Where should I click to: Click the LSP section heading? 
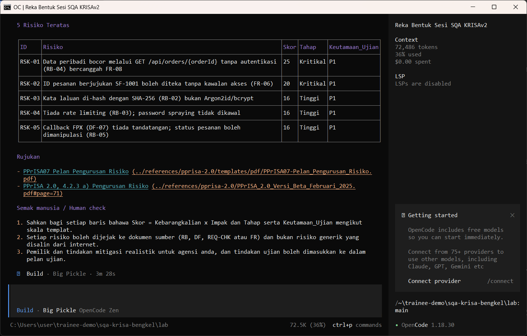(400, 76)
